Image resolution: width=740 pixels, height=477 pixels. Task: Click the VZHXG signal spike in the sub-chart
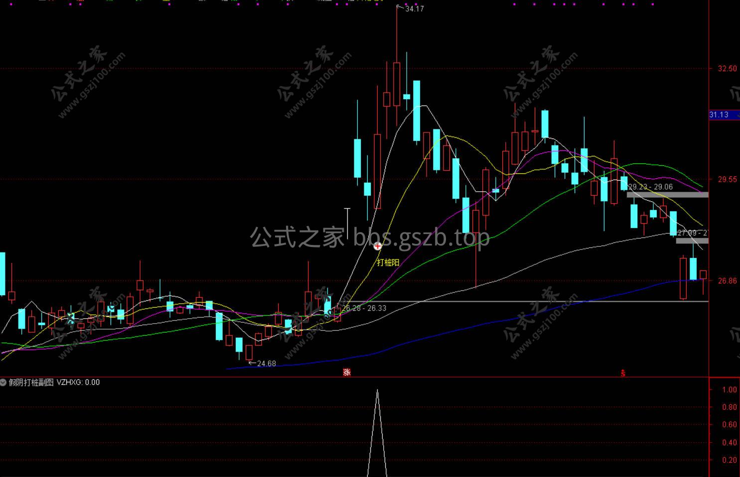point(377,432)
